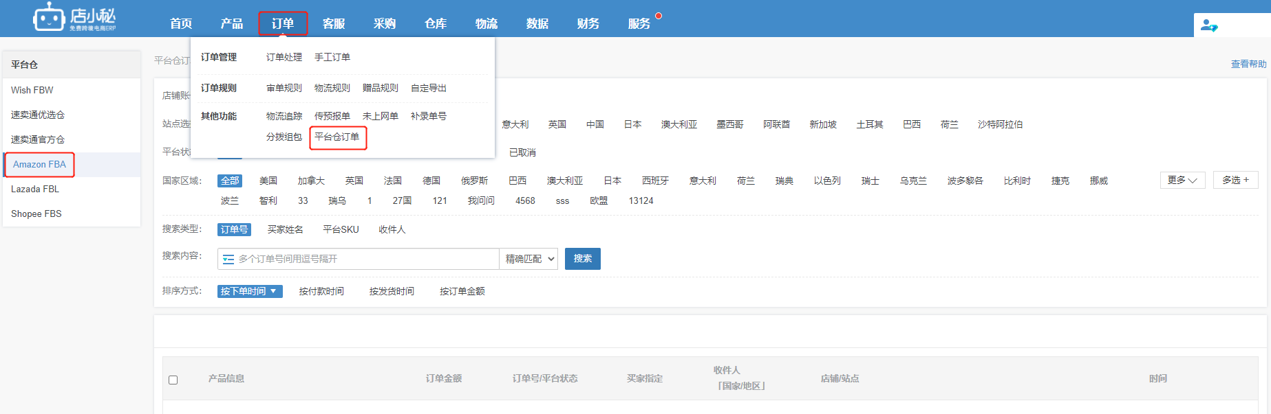Filter country region by 西班牙
Image resolution: width=1271 pixels, height=414 pixels.
656,181
